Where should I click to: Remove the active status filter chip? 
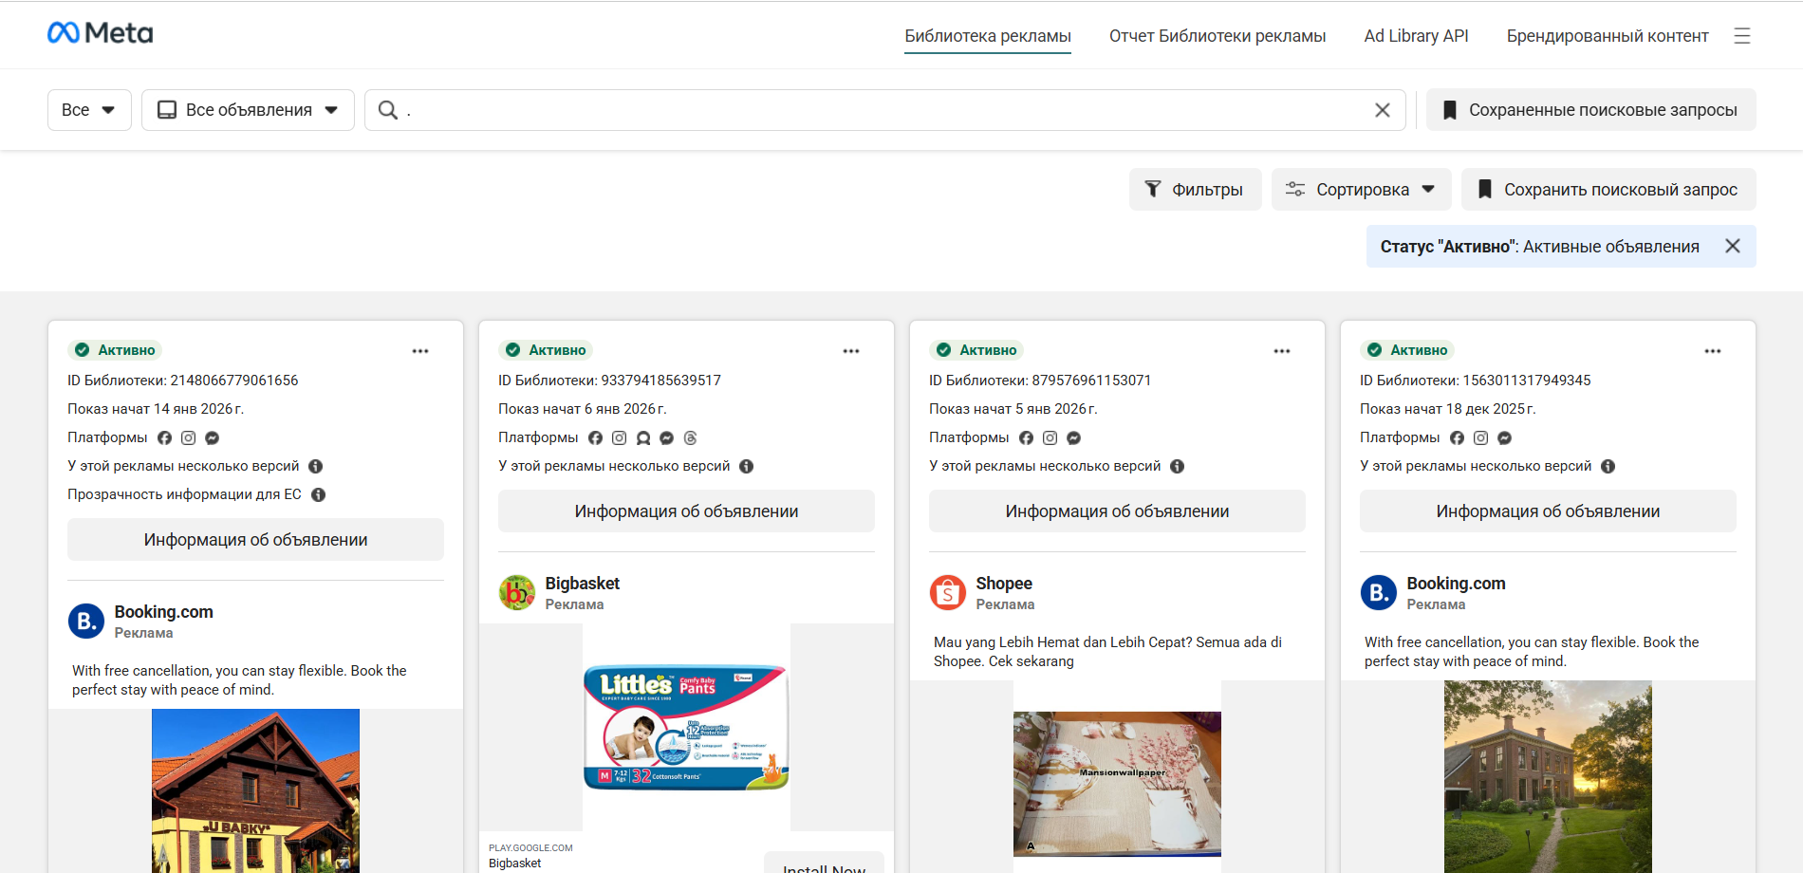click(1732, 247)
